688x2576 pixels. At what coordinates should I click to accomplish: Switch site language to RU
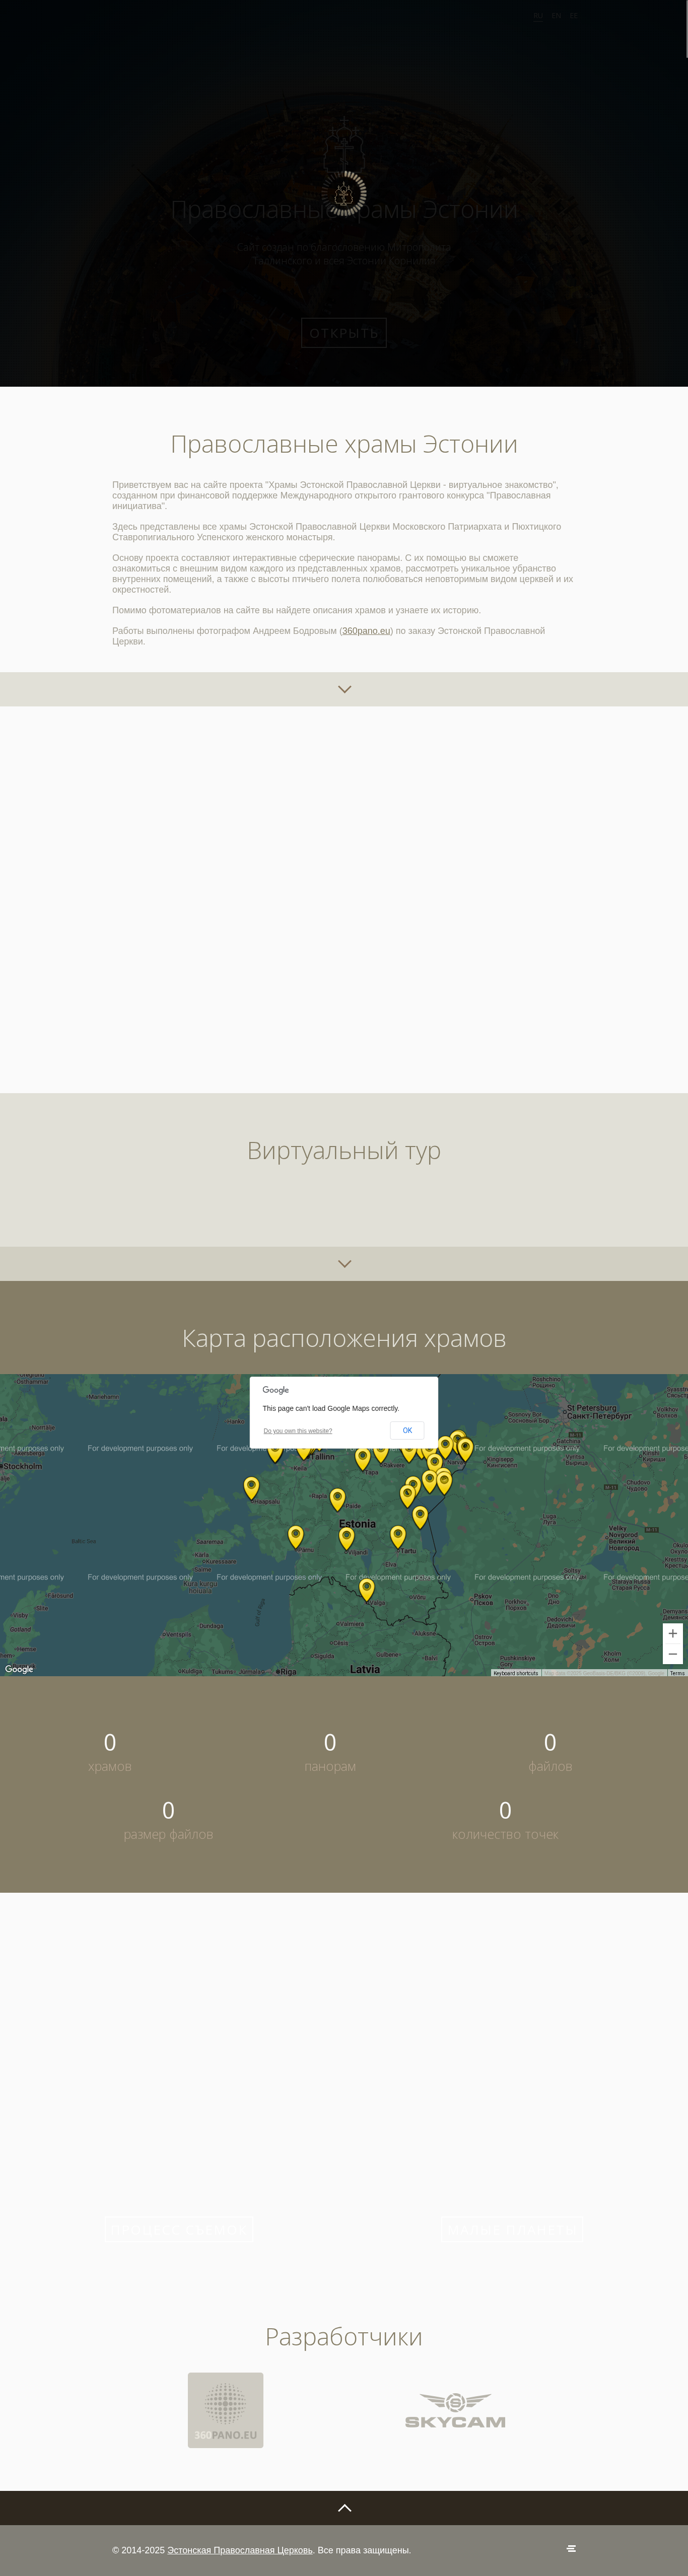click(x=538, y=16)
